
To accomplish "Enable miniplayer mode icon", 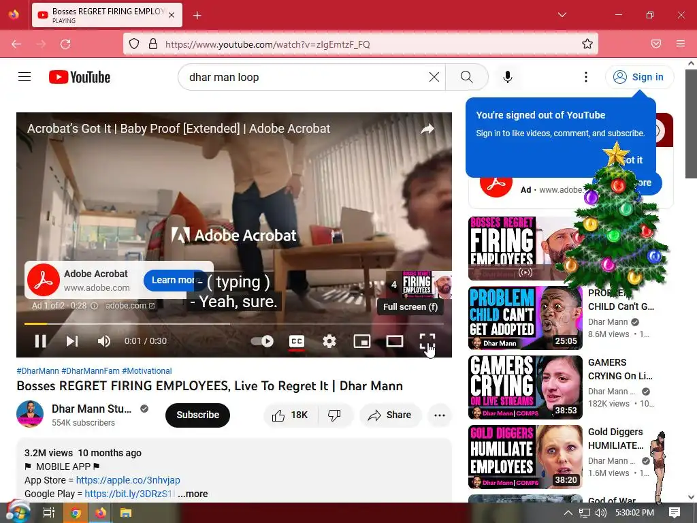I will (362, 341).
